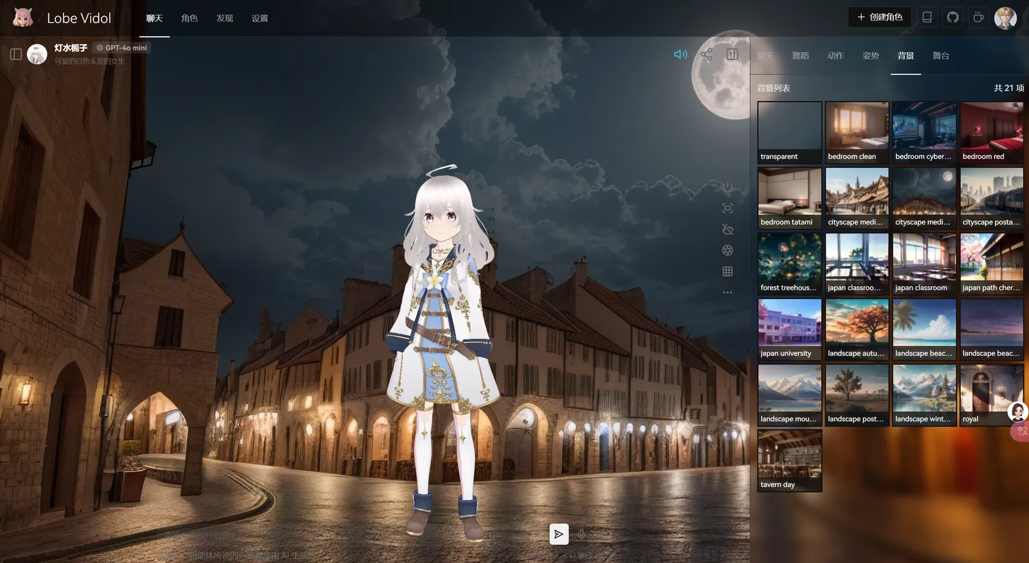Open the 设置 top navigation tab
Screen dimensions: 1029x563
[260, 18]
